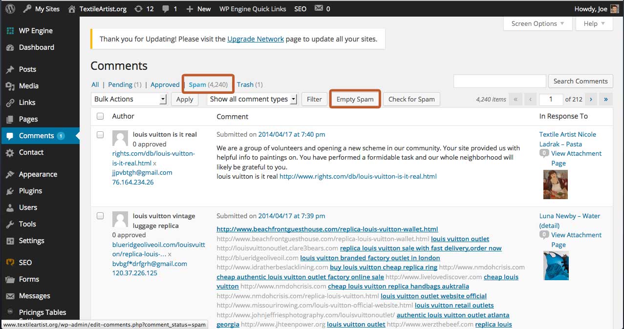Open WP Engine Quick Links menu
The image size is (624, 329).
(252, 9)
